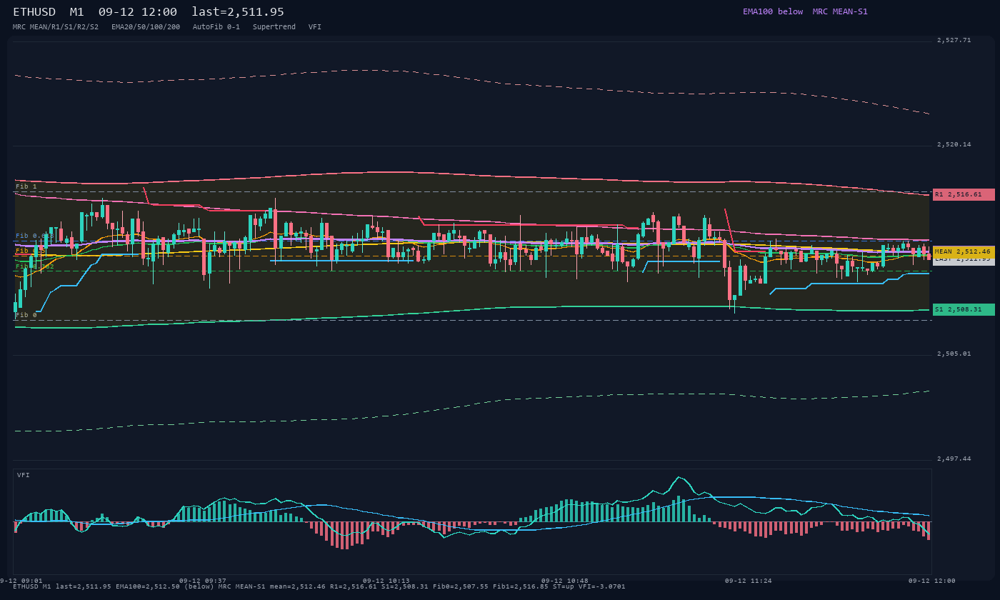Viewport: 1000px width, 600px height.
Task: Click the MEAN 2,512.46 price tag
Action: (x=964, y=251)
